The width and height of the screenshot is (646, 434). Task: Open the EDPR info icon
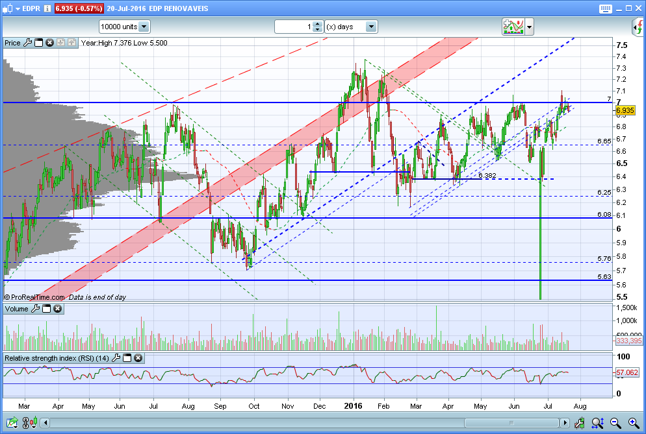(47, 8)
